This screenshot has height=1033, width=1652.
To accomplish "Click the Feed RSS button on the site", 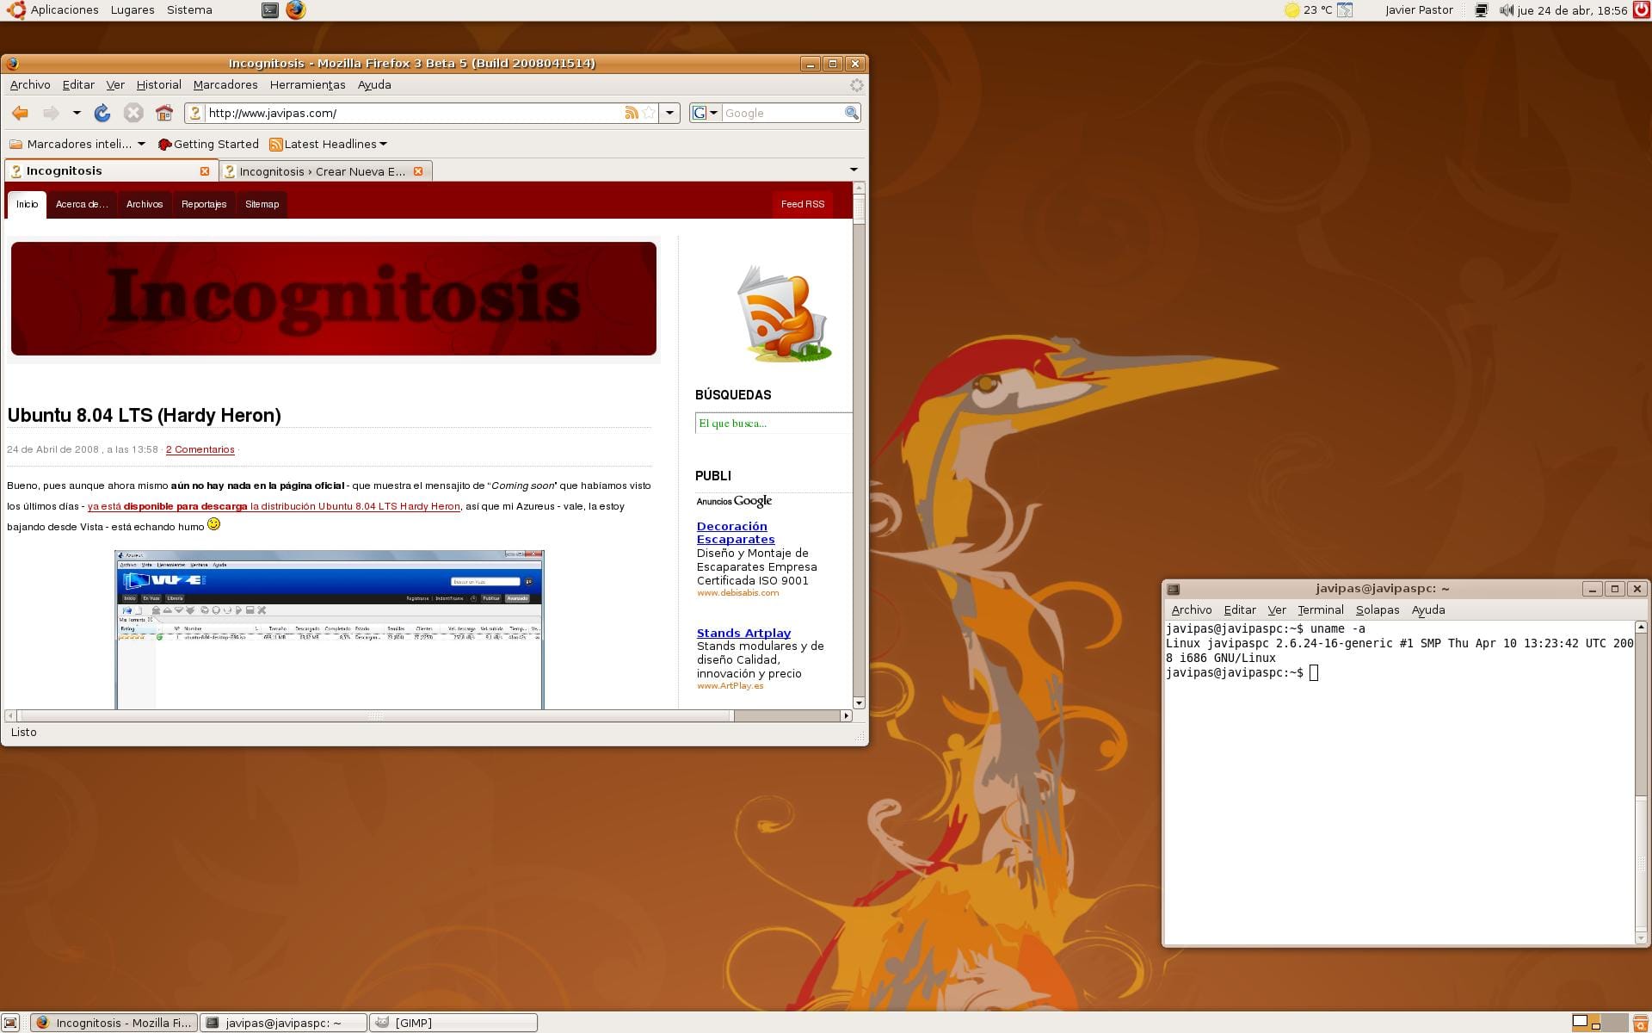I will pyautogui.click(x=802, y=204).
